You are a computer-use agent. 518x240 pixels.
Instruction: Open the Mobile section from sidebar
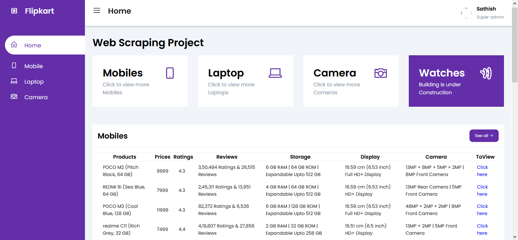pyautogui.click(x=33, y=66)
